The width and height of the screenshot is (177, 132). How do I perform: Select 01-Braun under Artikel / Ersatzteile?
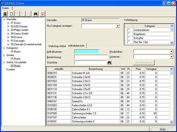click(16, 66)
